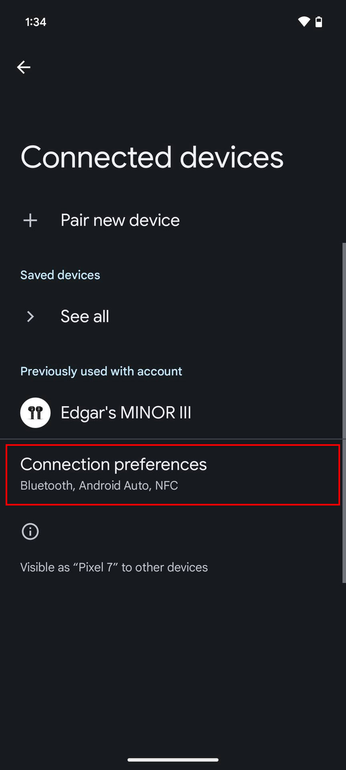Select Pair new device
Viewport: 346px width, 770px height.
(120, 220)
